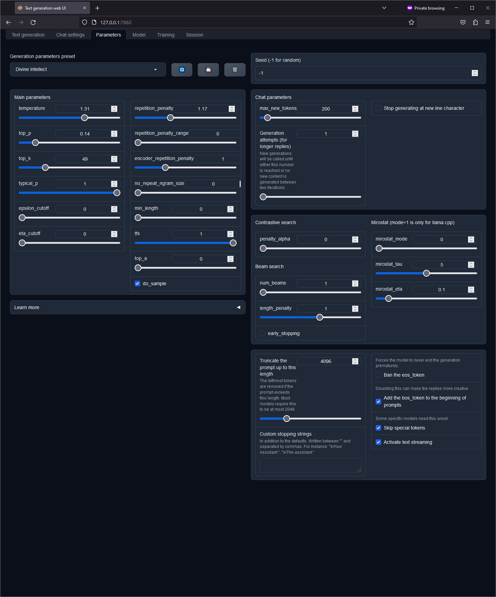The width and height of the screenshot is (496, 597).
Task: Switch to the Text generation tab
Action: tap(28, 35)
